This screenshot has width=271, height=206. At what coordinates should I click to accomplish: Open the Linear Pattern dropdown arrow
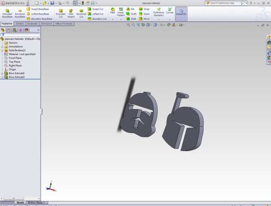(x=121, y=19)
